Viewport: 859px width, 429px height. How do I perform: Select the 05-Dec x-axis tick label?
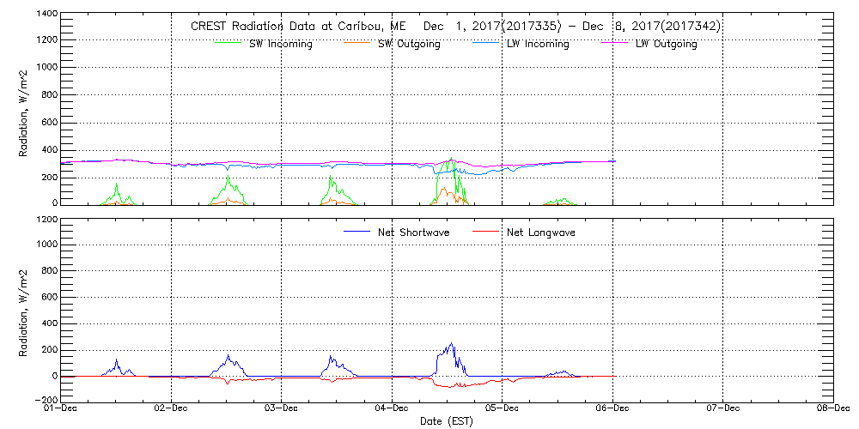click(x=503, y=409)
